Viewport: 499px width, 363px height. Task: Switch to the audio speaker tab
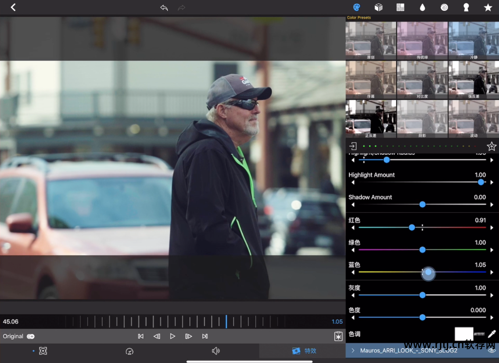tap(216, 351)
